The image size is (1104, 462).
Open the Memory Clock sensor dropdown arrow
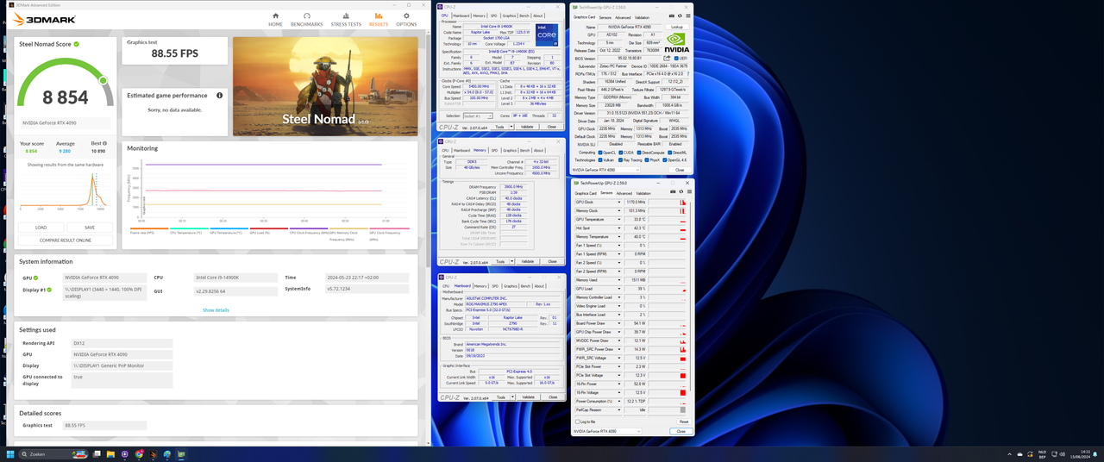[x=620, y=210]
